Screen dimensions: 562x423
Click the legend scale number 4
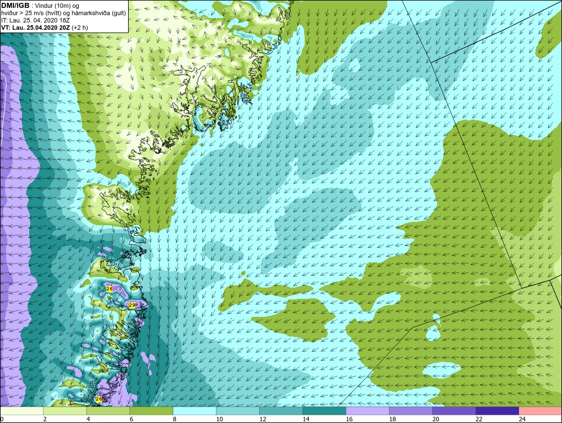[88, 419]
